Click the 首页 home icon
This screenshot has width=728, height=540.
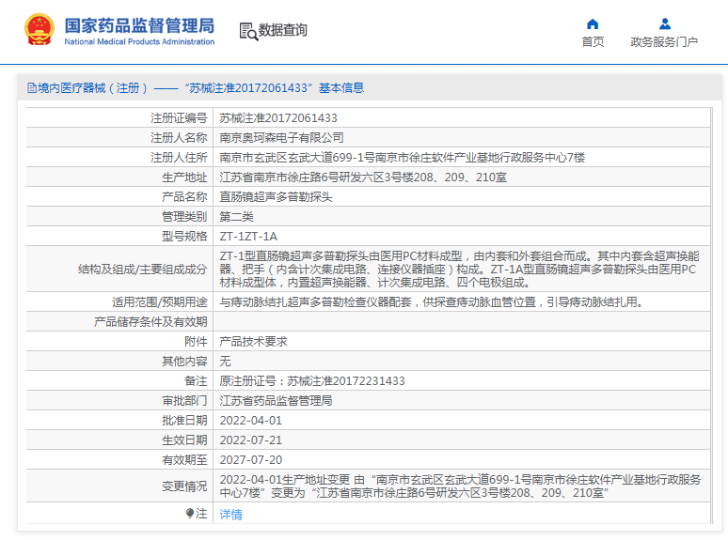click(x=593, y=23)
